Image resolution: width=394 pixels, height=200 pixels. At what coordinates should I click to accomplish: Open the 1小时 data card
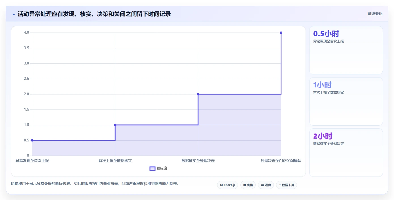346,102
